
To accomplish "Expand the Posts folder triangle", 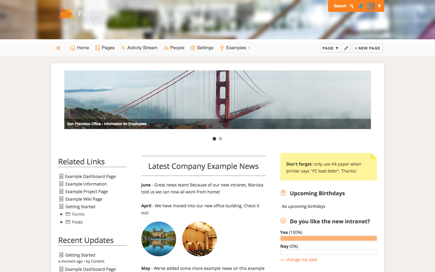I will coord(62,222).
